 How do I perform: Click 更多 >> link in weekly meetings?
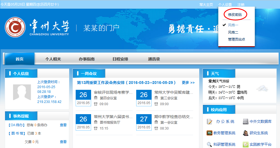(x=188, y=83)
